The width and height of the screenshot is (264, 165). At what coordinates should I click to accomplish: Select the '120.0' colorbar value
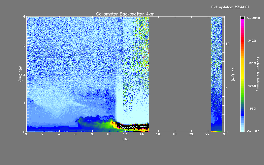(x=252, y=86)
